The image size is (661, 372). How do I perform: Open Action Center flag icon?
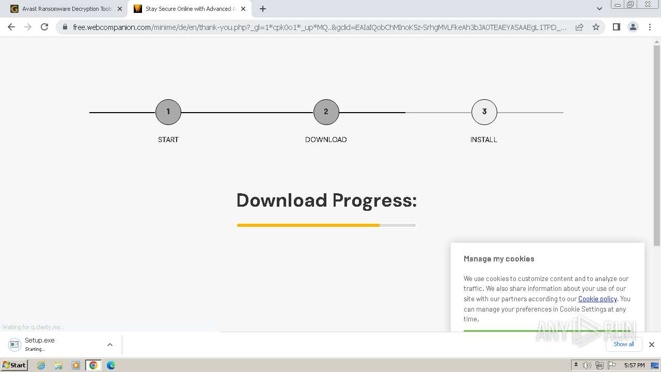click(612, 365)
